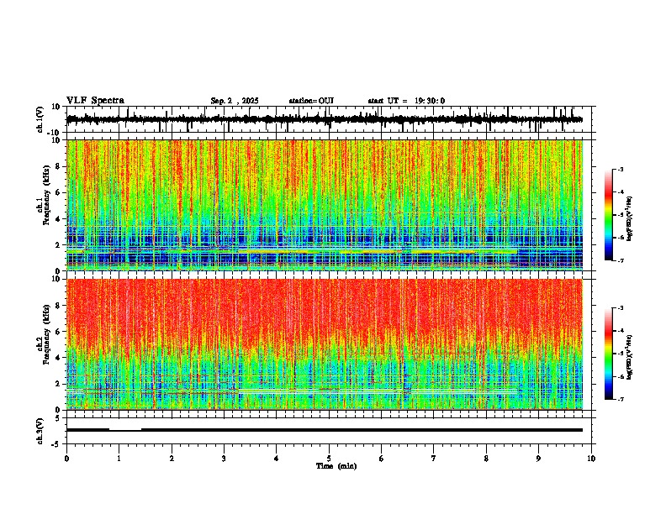The height and width of the screenshot is (514, 666).
Task: Click the '-7' label on ch.2 colorbar
Action: (x=620, y=400)
